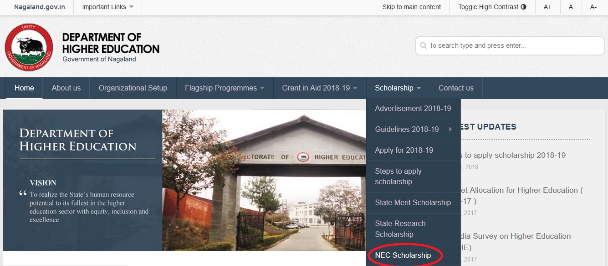Viewport: 608px width, 266px height.
Task: Expand the Important Links dropdown
Action: point(108,7)
